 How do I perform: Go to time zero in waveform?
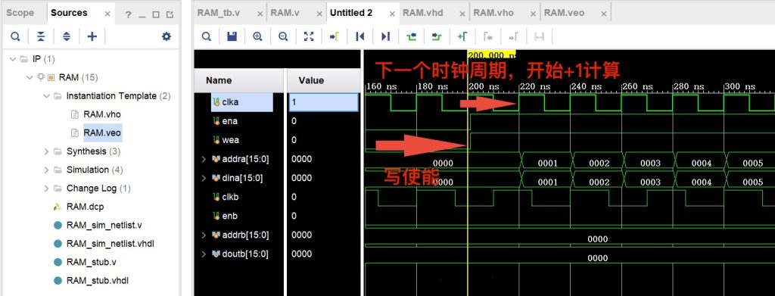pyautogui.click(x=359, y=36)
